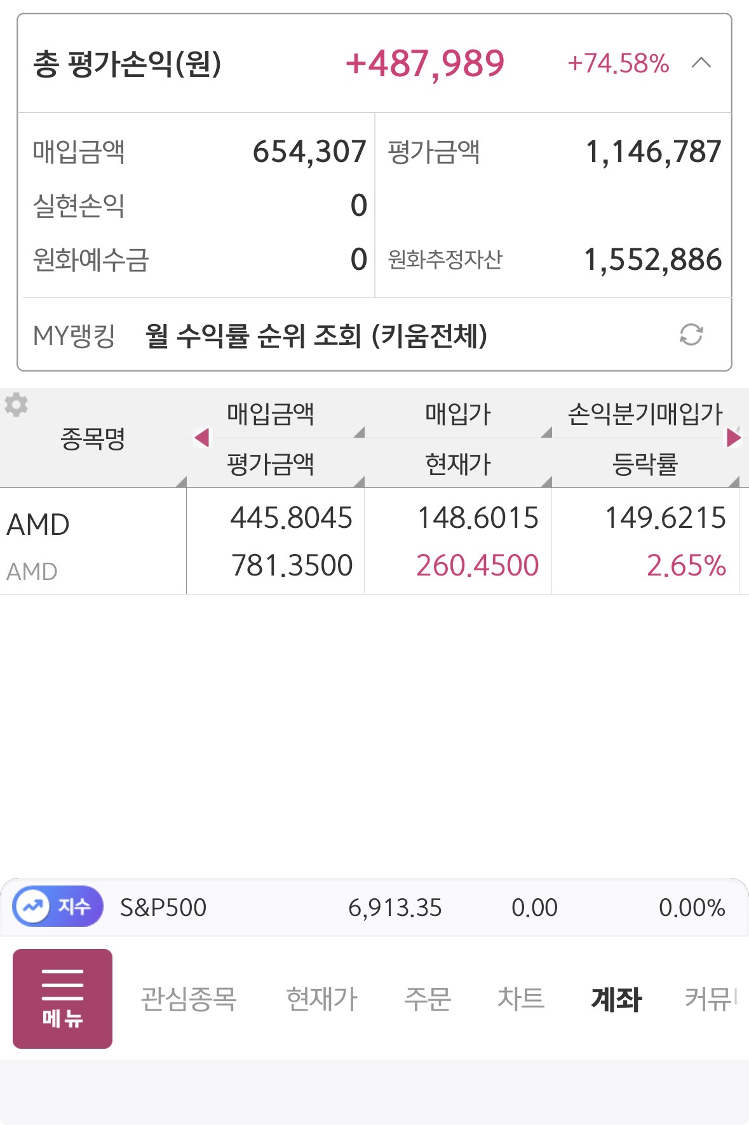Refresh the MY랭킹 ranking lookup

[x=691, y=335]
